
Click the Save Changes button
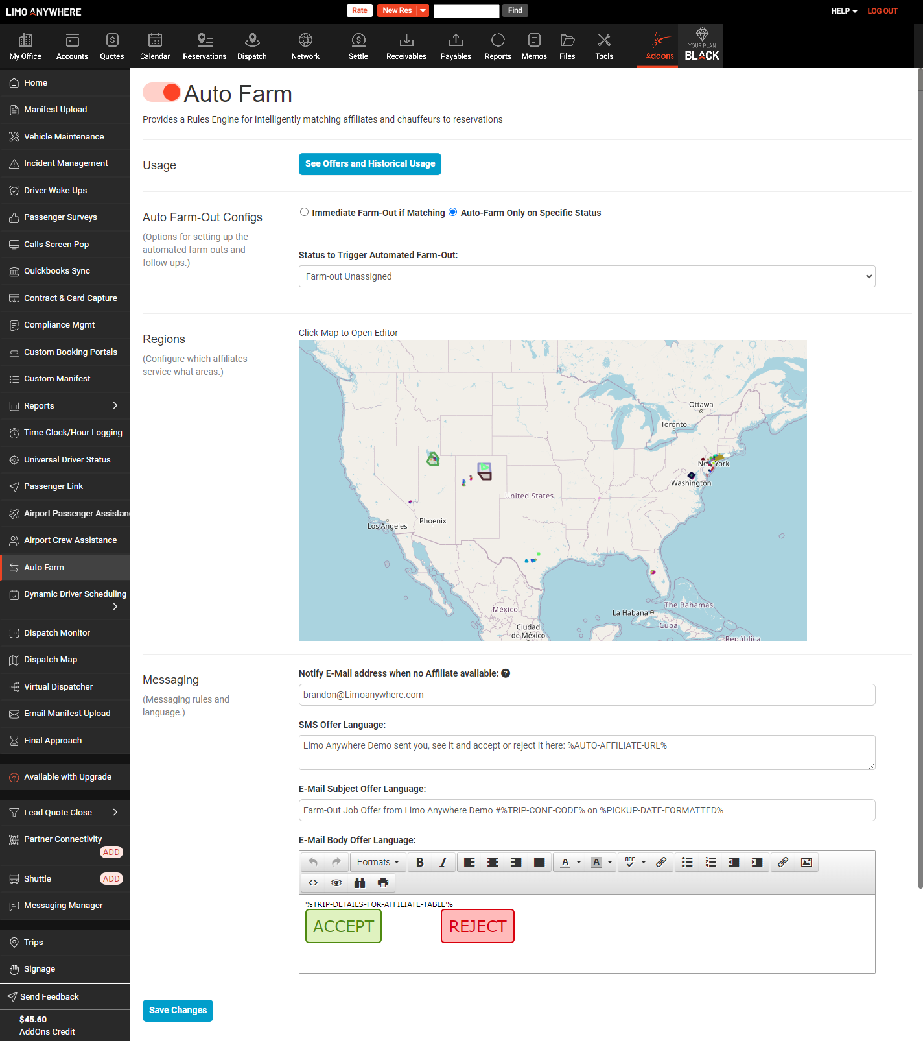pos(178,1011)
